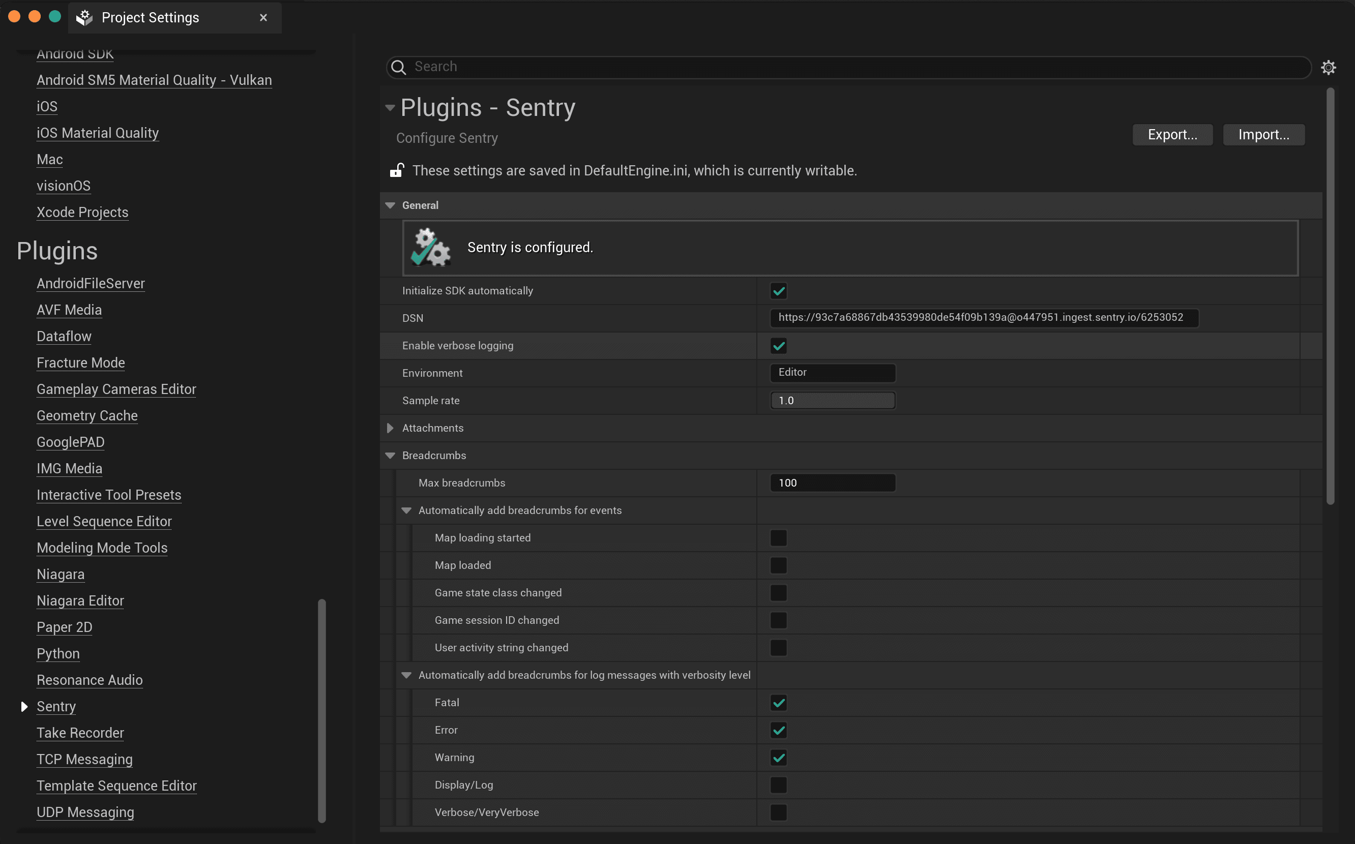This screenshot has height=844, width=1355.
Task: Collapse the Plugins - Sentry section arrow
Action: pos(390,108)
